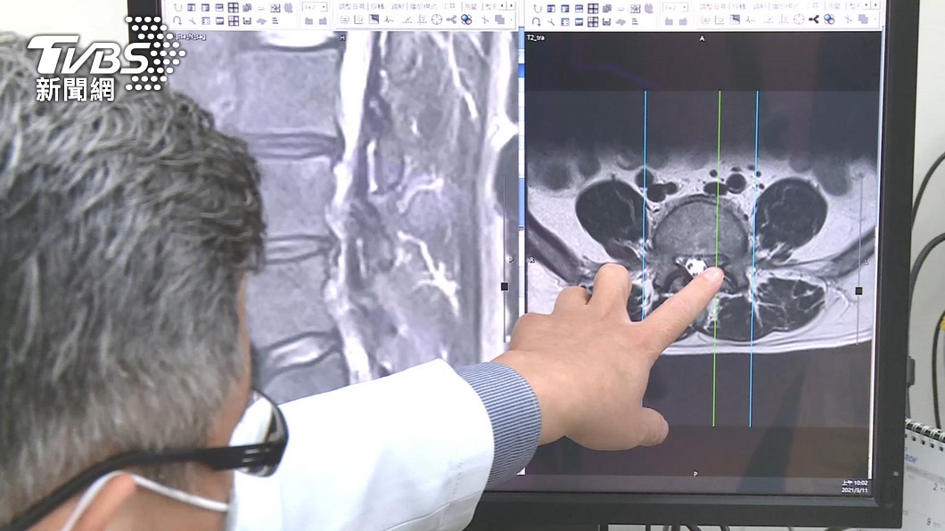Click the 2021/3/11 date in screen corner
This screenshot has width=945, height=531.
point(855,490)
